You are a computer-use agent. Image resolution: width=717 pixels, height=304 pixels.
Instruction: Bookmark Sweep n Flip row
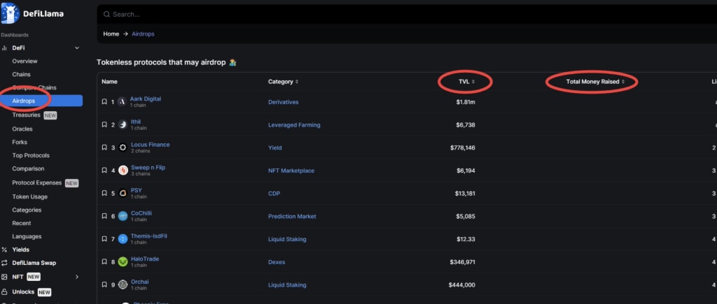pyautogui.click(x=104, y=171)
